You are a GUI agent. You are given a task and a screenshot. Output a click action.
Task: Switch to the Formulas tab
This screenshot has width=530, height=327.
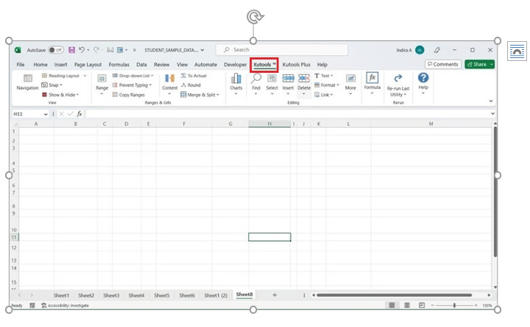119,65
